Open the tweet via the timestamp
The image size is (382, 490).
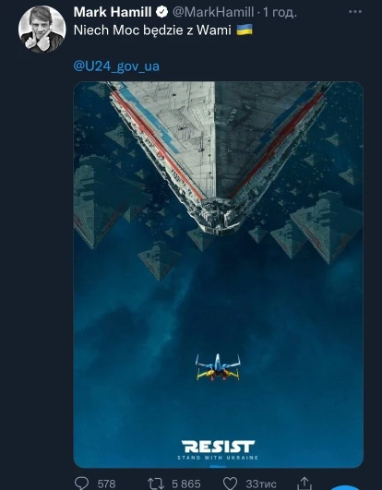pyautogui.click(x=280, y=13)
